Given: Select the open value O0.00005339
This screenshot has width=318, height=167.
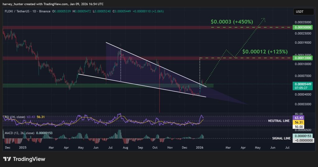Looking at the screenshot, I should point(61,11).
